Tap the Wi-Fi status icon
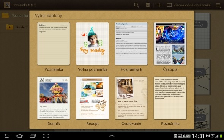Screen dimensions: 224x140 click(213, 136)
